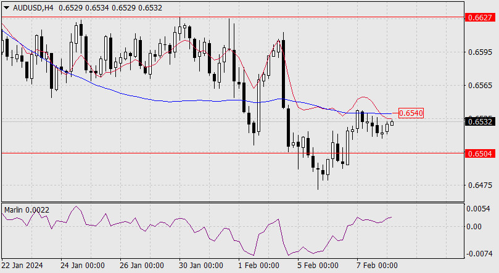Select the AUDUSD,H4 chart title text

(33, 8)
